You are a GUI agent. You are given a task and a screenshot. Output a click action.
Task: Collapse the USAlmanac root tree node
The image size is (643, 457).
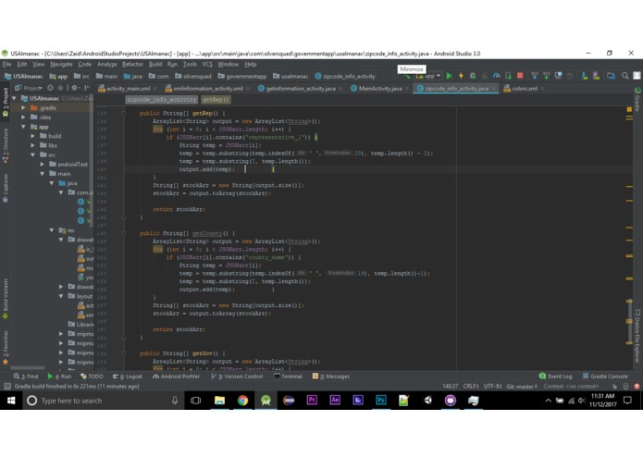click(x=15, y=98)
